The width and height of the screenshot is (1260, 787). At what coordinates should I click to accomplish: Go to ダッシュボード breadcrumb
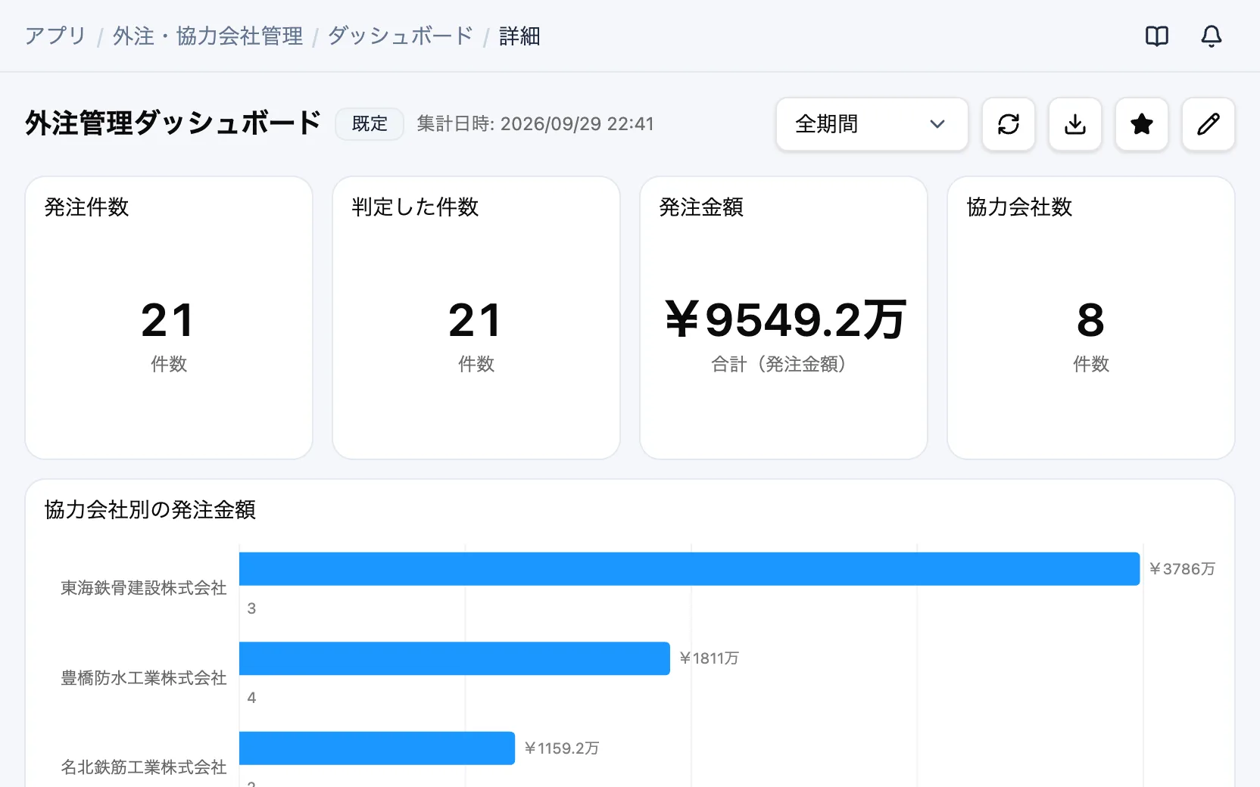coord(400,36)
